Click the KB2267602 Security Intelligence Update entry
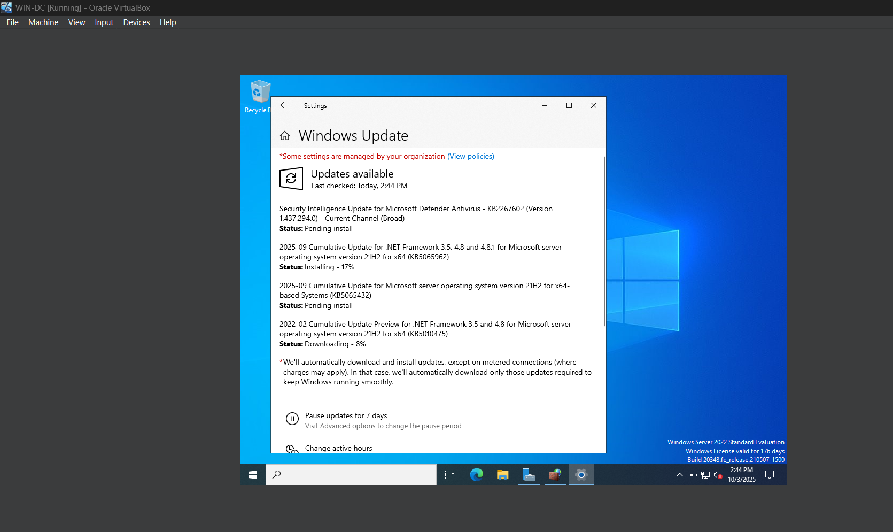Image resolution: width=893 pixels, height=532 pixels. pyautogui.click(x=416, y=218)
